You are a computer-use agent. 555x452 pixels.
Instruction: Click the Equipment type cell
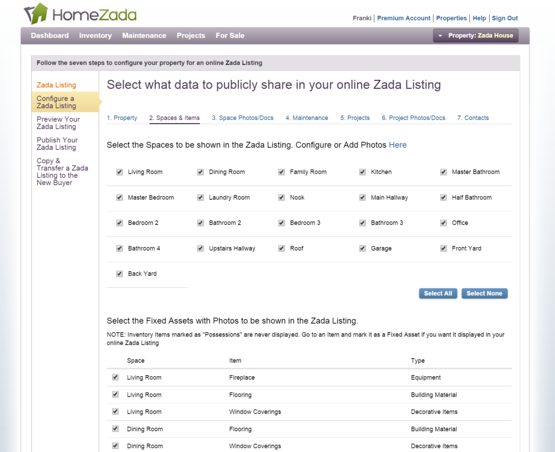(426, 377)
